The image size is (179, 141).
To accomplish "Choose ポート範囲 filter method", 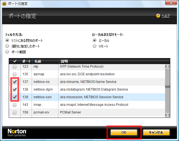I will [x=7, y=52].
